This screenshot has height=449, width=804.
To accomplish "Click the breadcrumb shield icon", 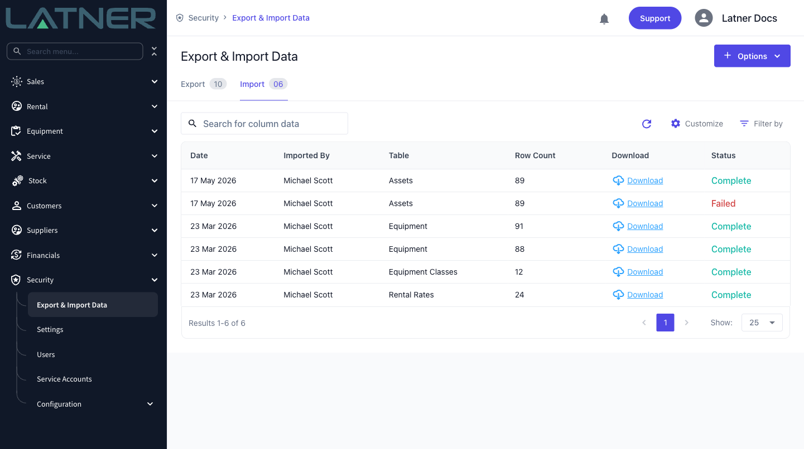I will click(180, 18).
